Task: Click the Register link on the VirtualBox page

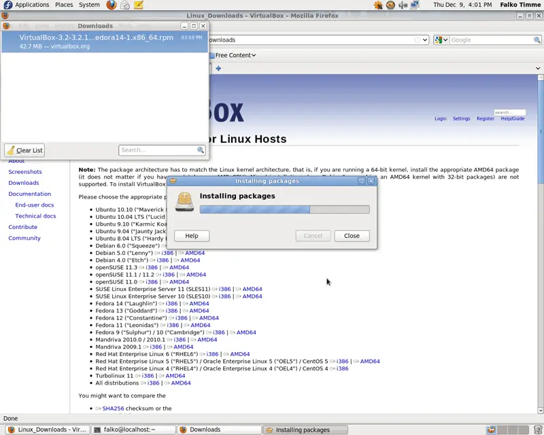Action: point(485,119)
